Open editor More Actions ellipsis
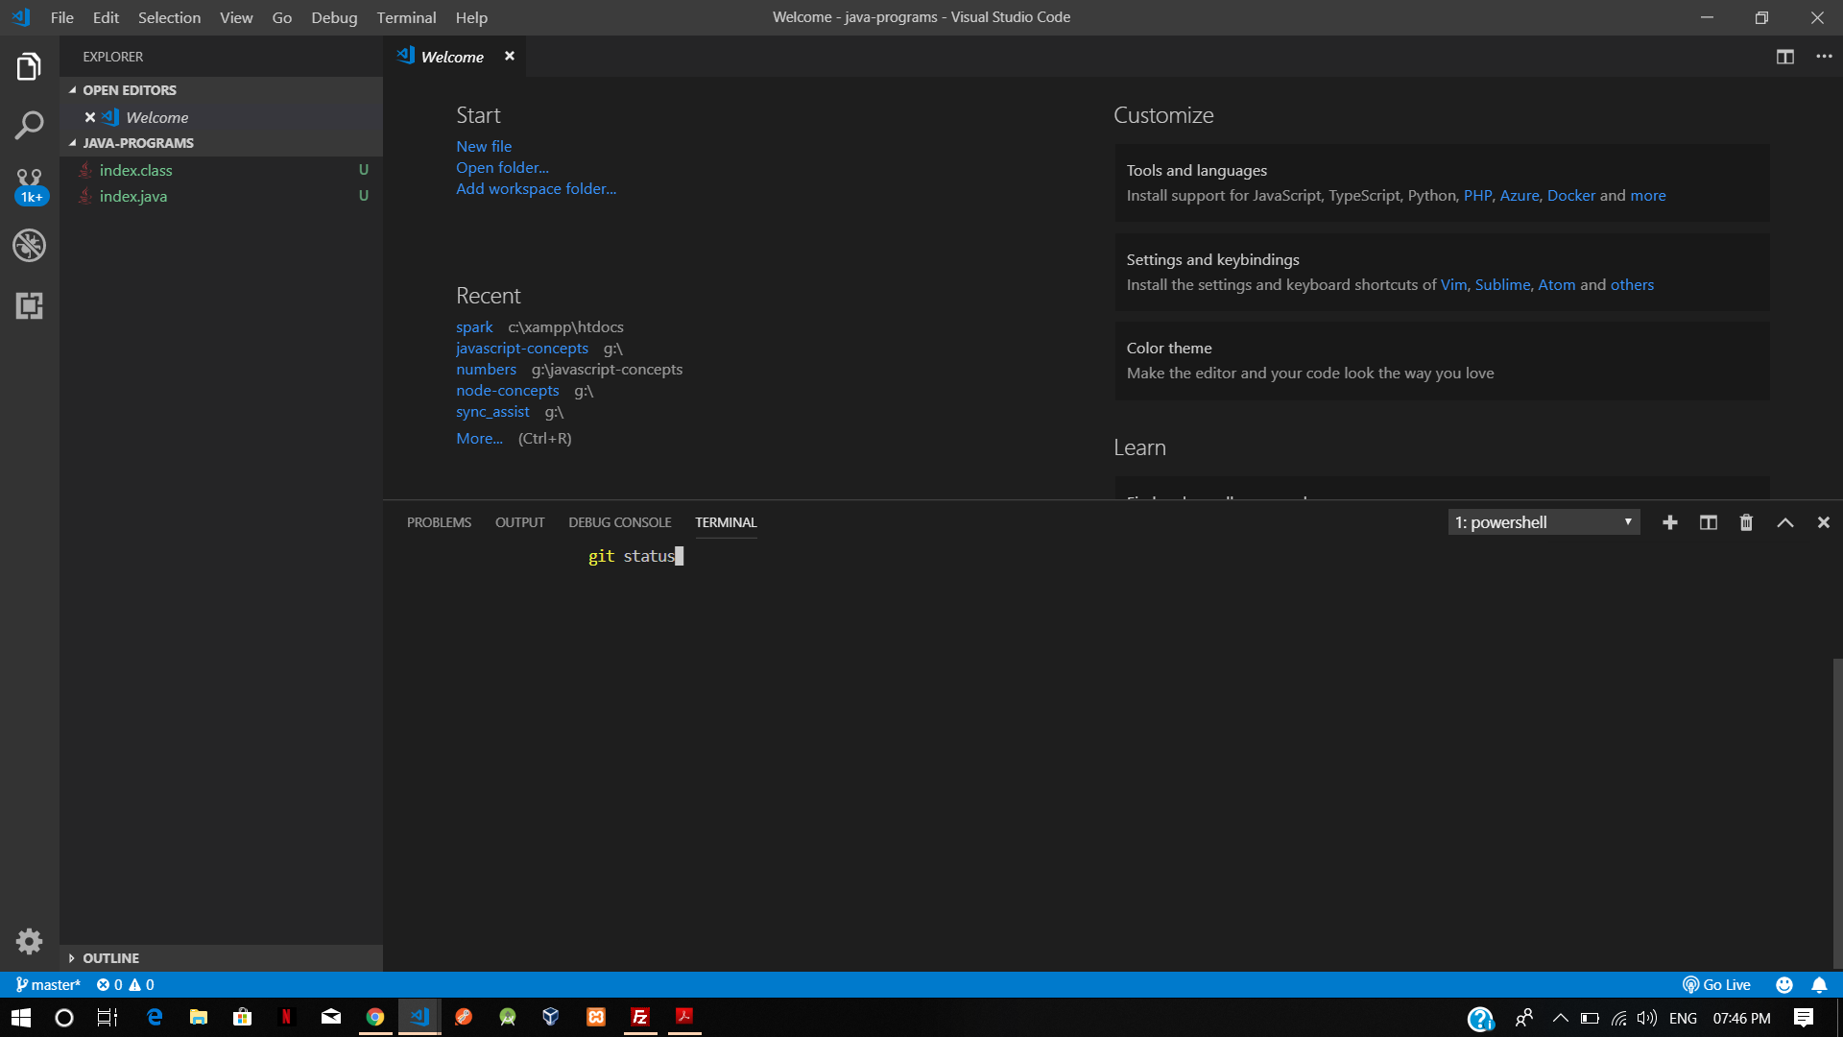The width and height of the screenshot is (1843, 1037). 1824,57
